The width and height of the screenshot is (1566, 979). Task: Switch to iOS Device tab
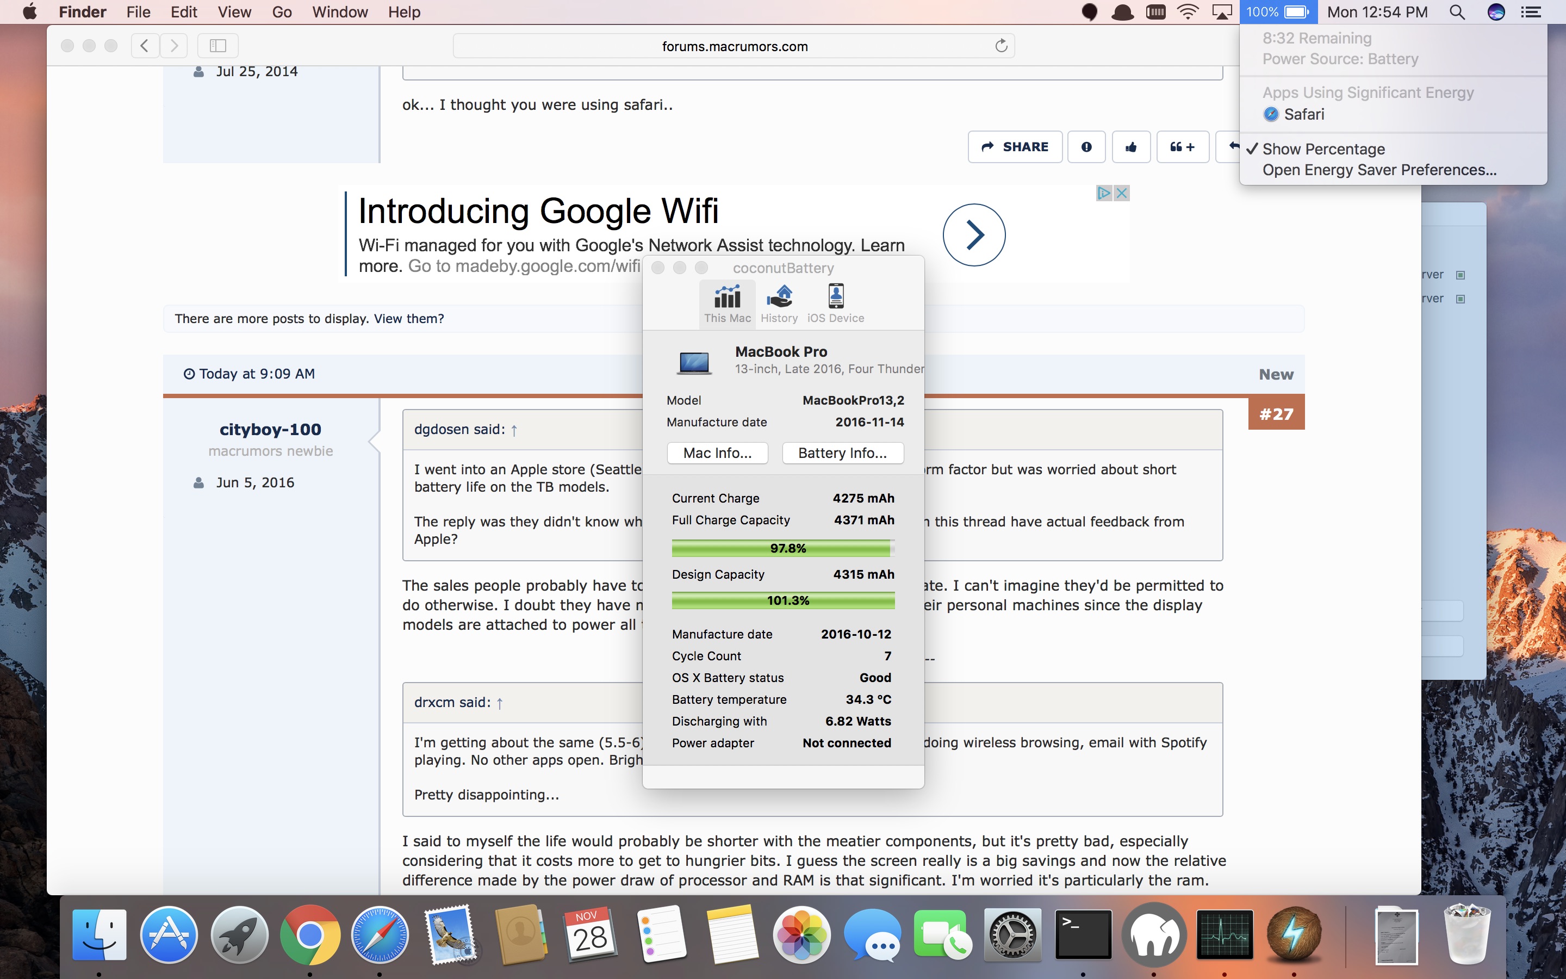tap(835, 303)
